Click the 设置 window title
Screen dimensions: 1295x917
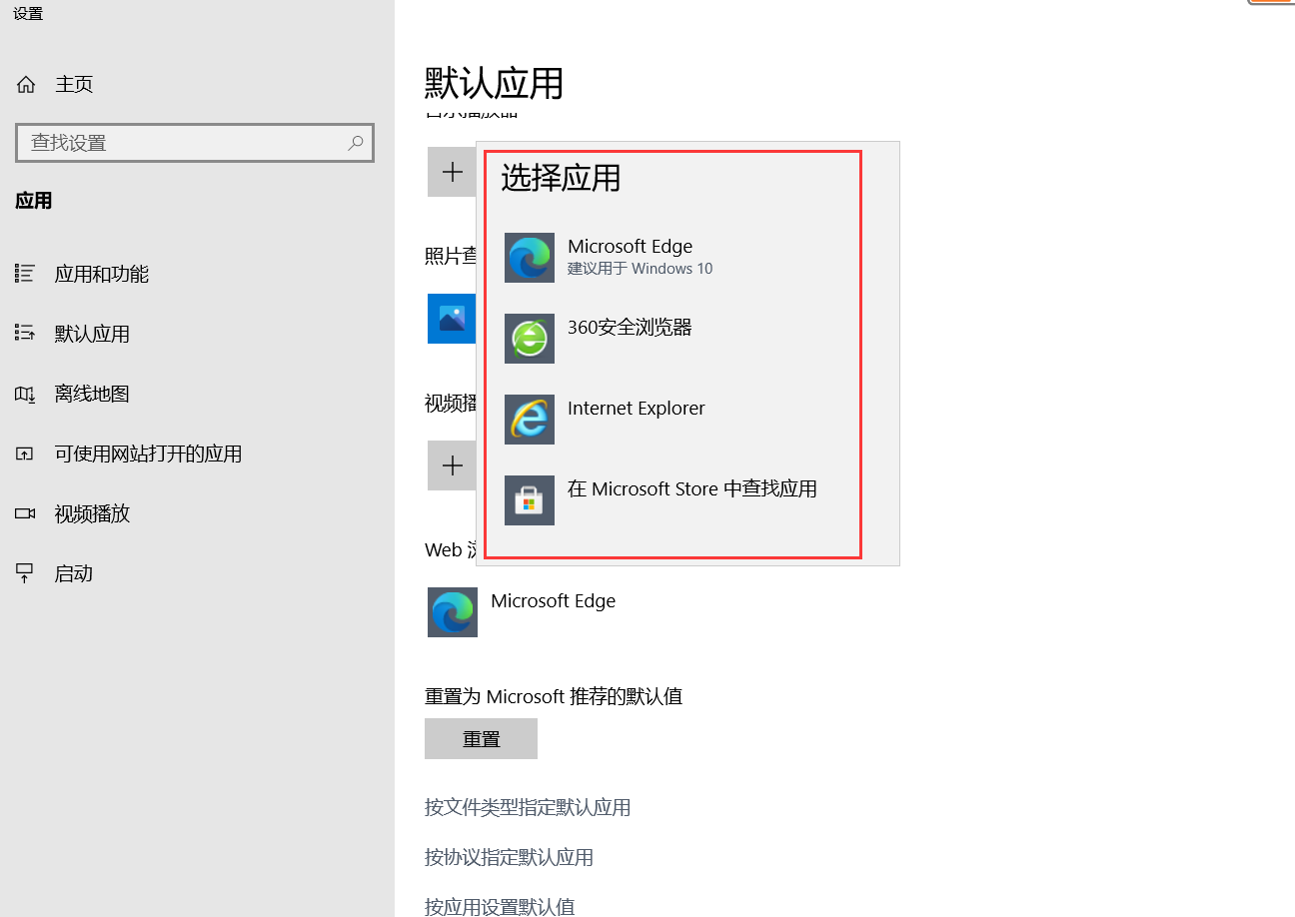point(28,14)
